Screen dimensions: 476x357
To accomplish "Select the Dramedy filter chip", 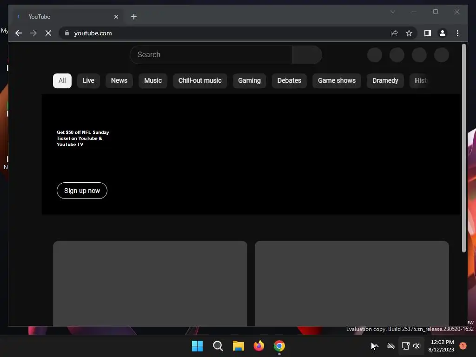I will [385, 81].
